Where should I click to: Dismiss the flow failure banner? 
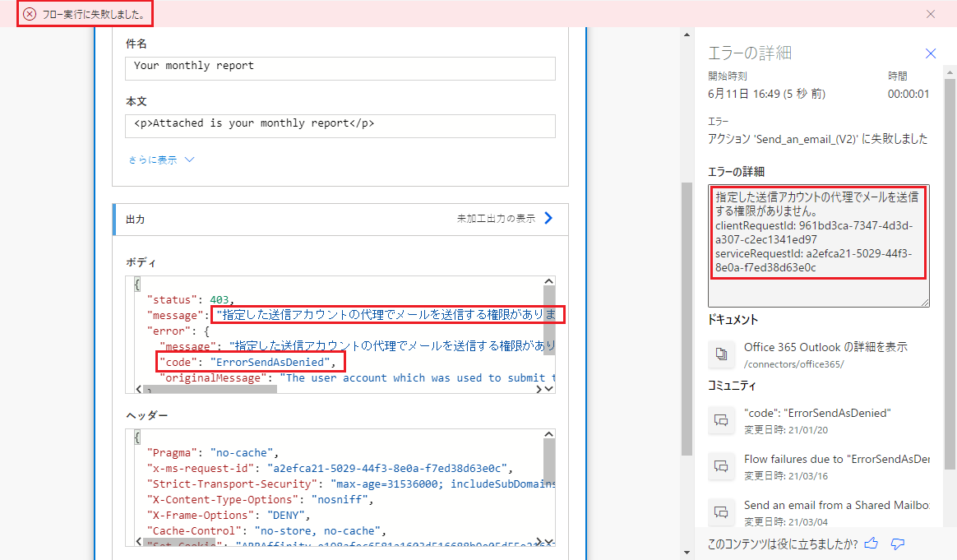[x=930, y=14]
